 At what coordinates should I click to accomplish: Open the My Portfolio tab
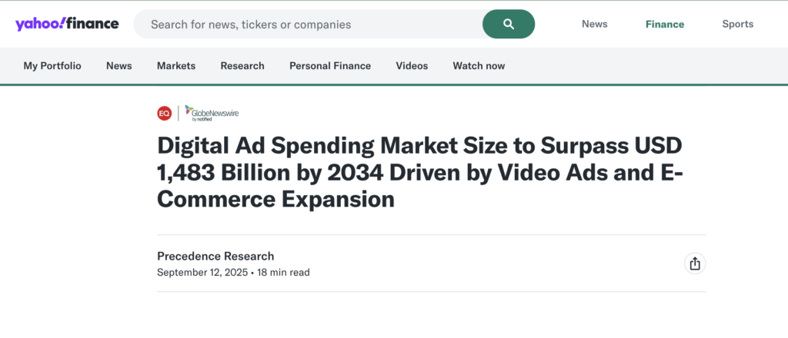[x=52, y=66]
